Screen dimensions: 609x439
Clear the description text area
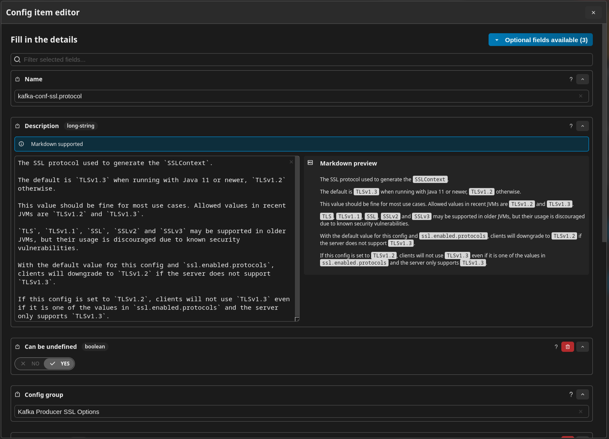(x=291, y=162)
